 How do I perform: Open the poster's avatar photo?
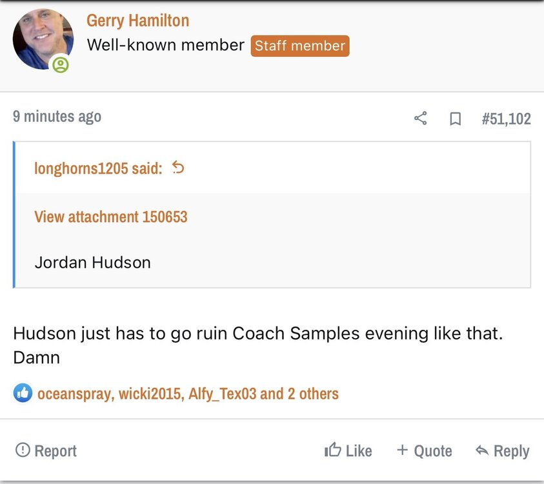(43, 39)
